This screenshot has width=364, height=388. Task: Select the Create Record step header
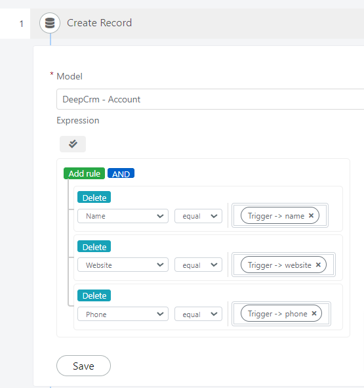point(197,24)
